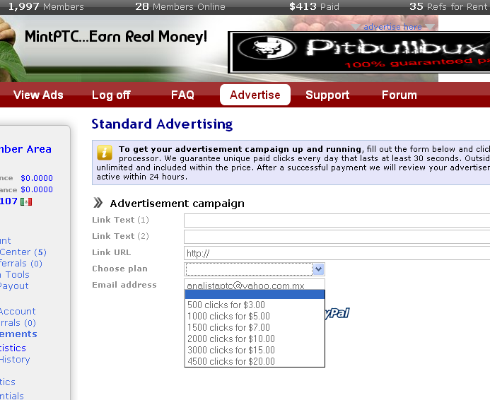Click into the Link Text (2) field
Viewport: 490px width, 400px height.
(337, 237)
